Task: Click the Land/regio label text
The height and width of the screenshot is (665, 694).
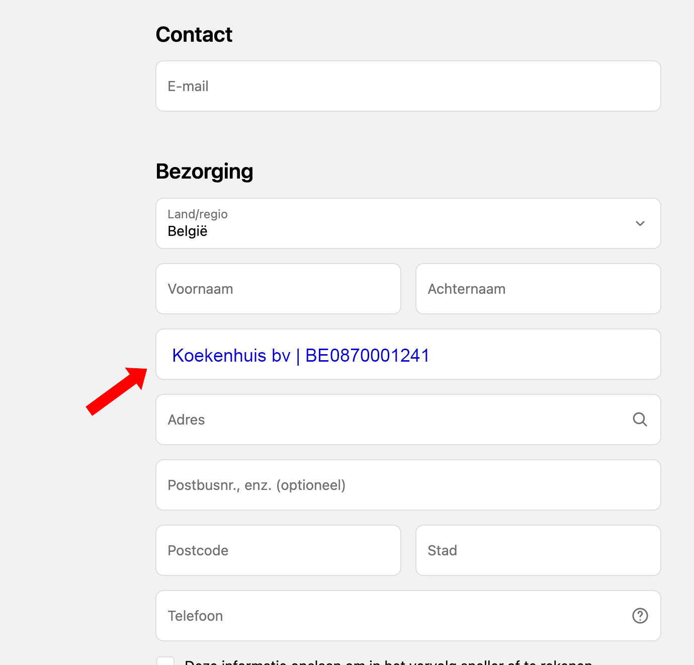Action: click(x=198, y=214)
